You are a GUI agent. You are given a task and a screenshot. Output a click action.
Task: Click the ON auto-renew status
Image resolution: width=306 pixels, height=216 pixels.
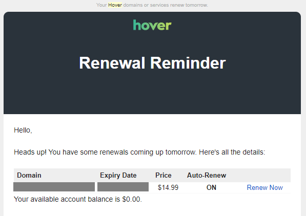tap(211, 187)
